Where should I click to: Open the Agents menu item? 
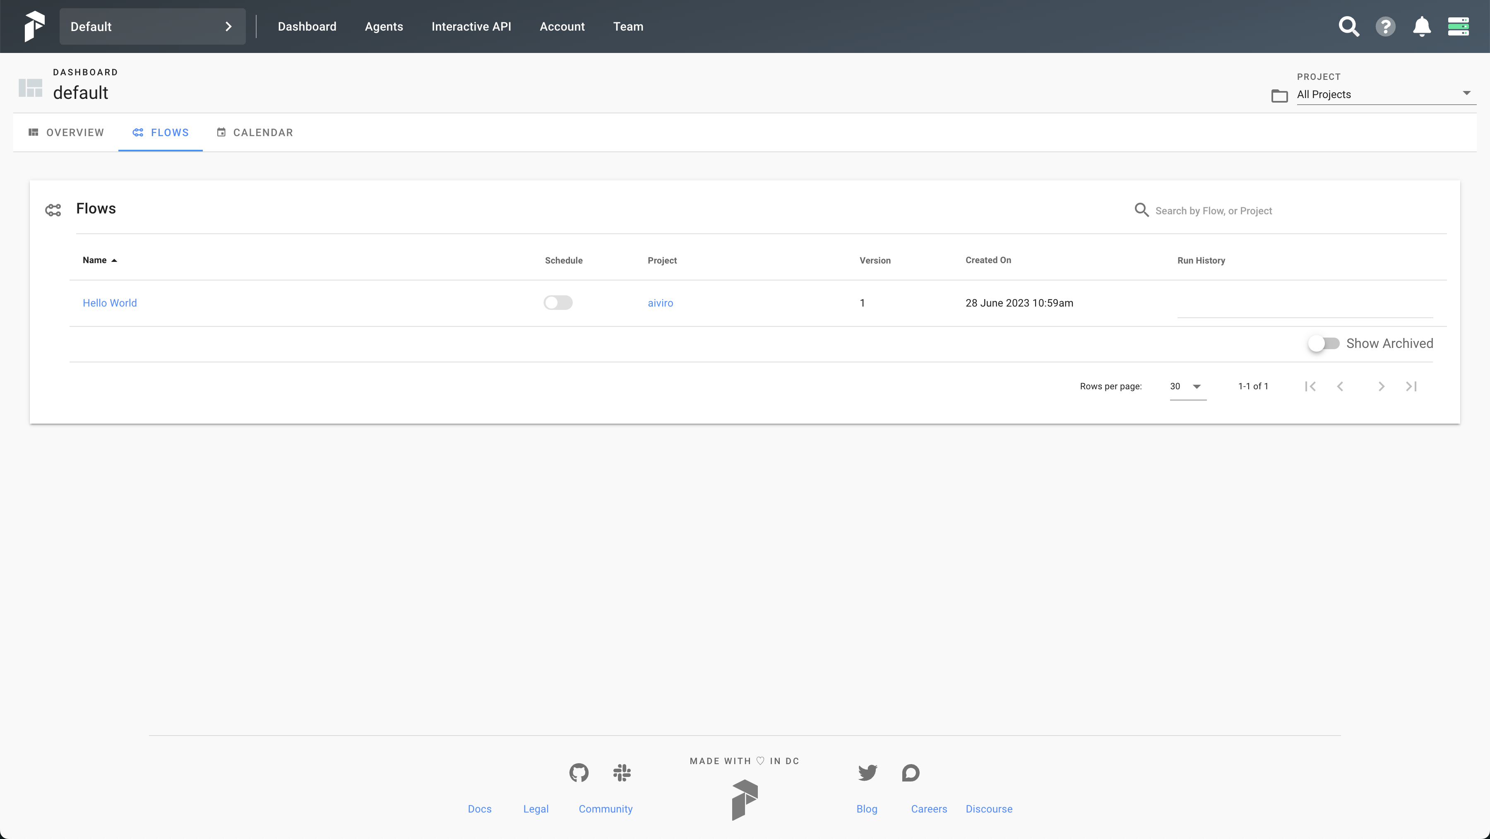[x=384, y=26]
